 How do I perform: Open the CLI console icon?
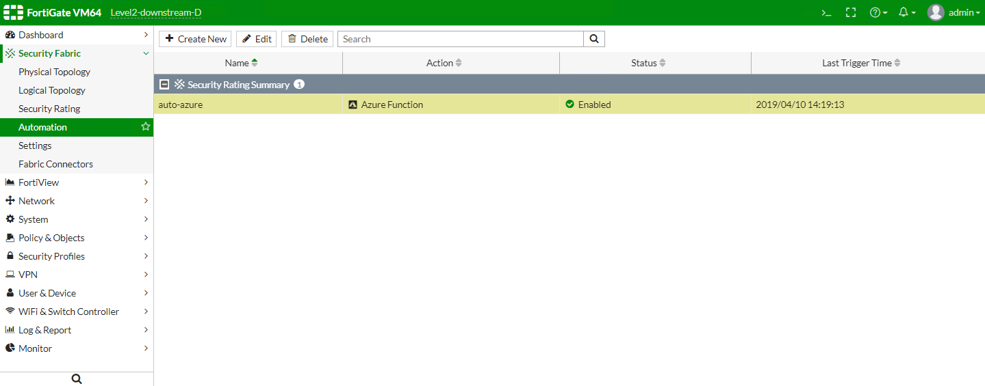point(827,12)
